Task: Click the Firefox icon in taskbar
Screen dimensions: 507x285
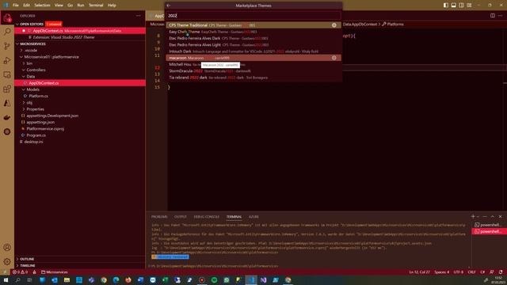Action: pos(128,279)
